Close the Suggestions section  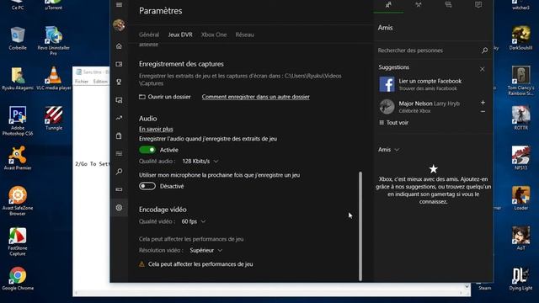482,69
